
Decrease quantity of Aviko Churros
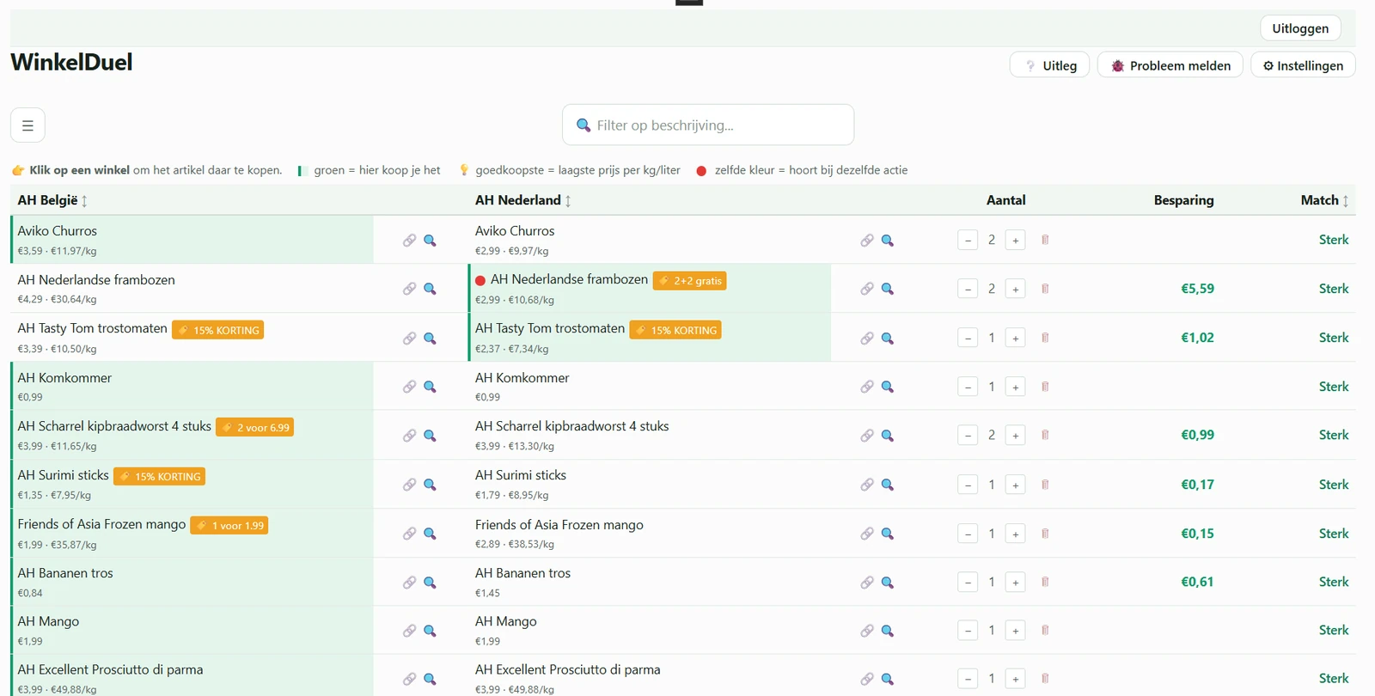point(968,241)
